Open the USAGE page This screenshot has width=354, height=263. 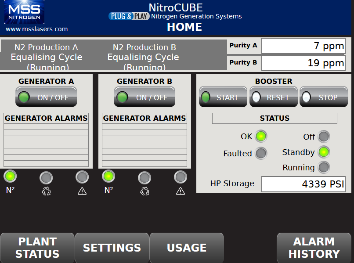[x=187, y=248]
